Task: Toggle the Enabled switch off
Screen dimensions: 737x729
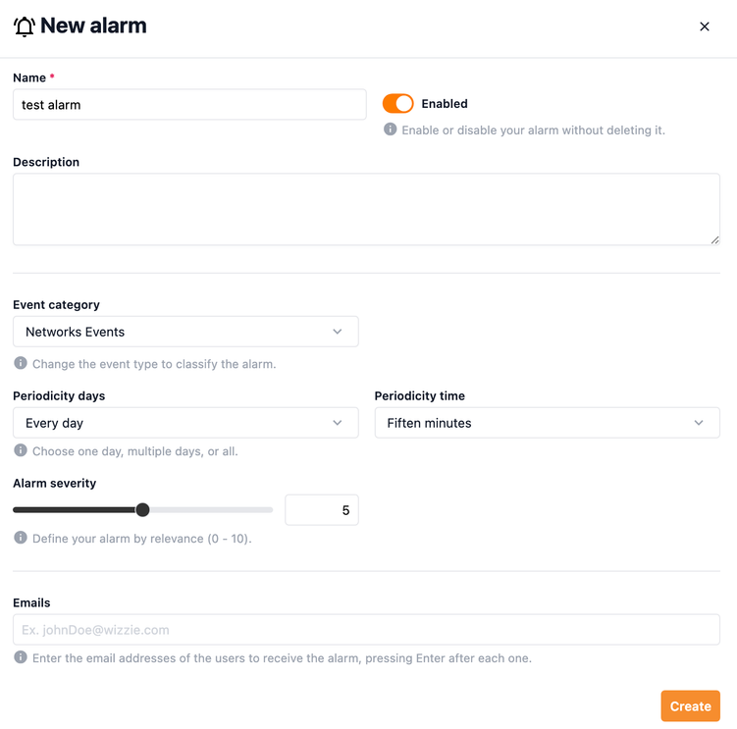Action: click(x=398, y=104)
